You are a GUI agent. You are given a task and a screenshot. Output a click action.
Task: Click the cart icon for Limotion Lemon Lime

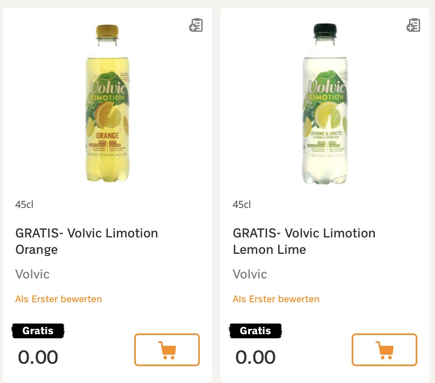[385, 350]
